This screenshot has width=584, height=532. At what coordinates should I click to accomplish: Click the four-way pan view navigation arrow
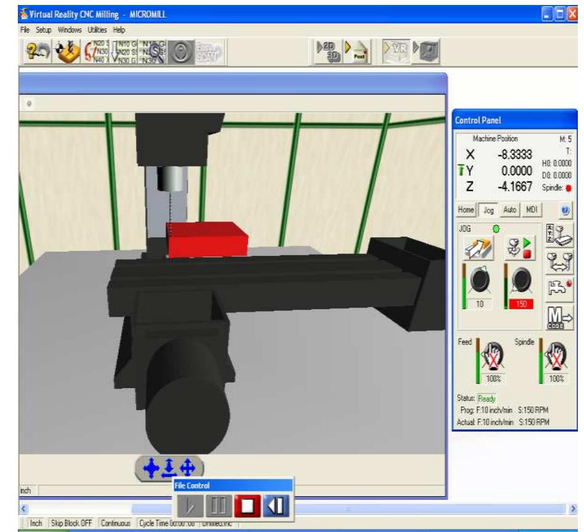151,467
